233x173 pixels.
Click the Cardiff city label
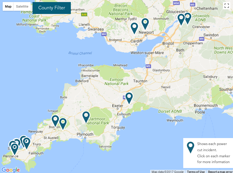(136, 41)
